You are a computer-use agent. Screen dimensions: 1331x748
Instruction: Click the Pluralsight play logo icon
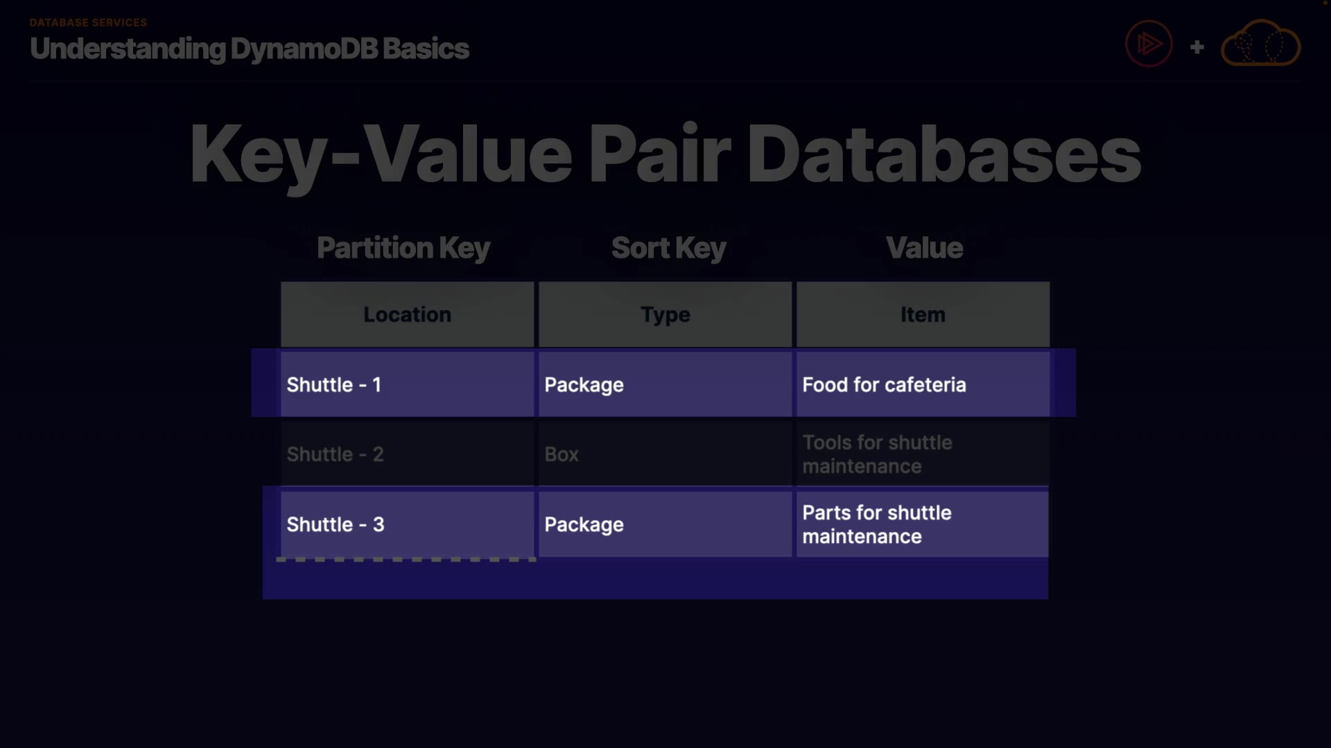tap(1149, 44)
